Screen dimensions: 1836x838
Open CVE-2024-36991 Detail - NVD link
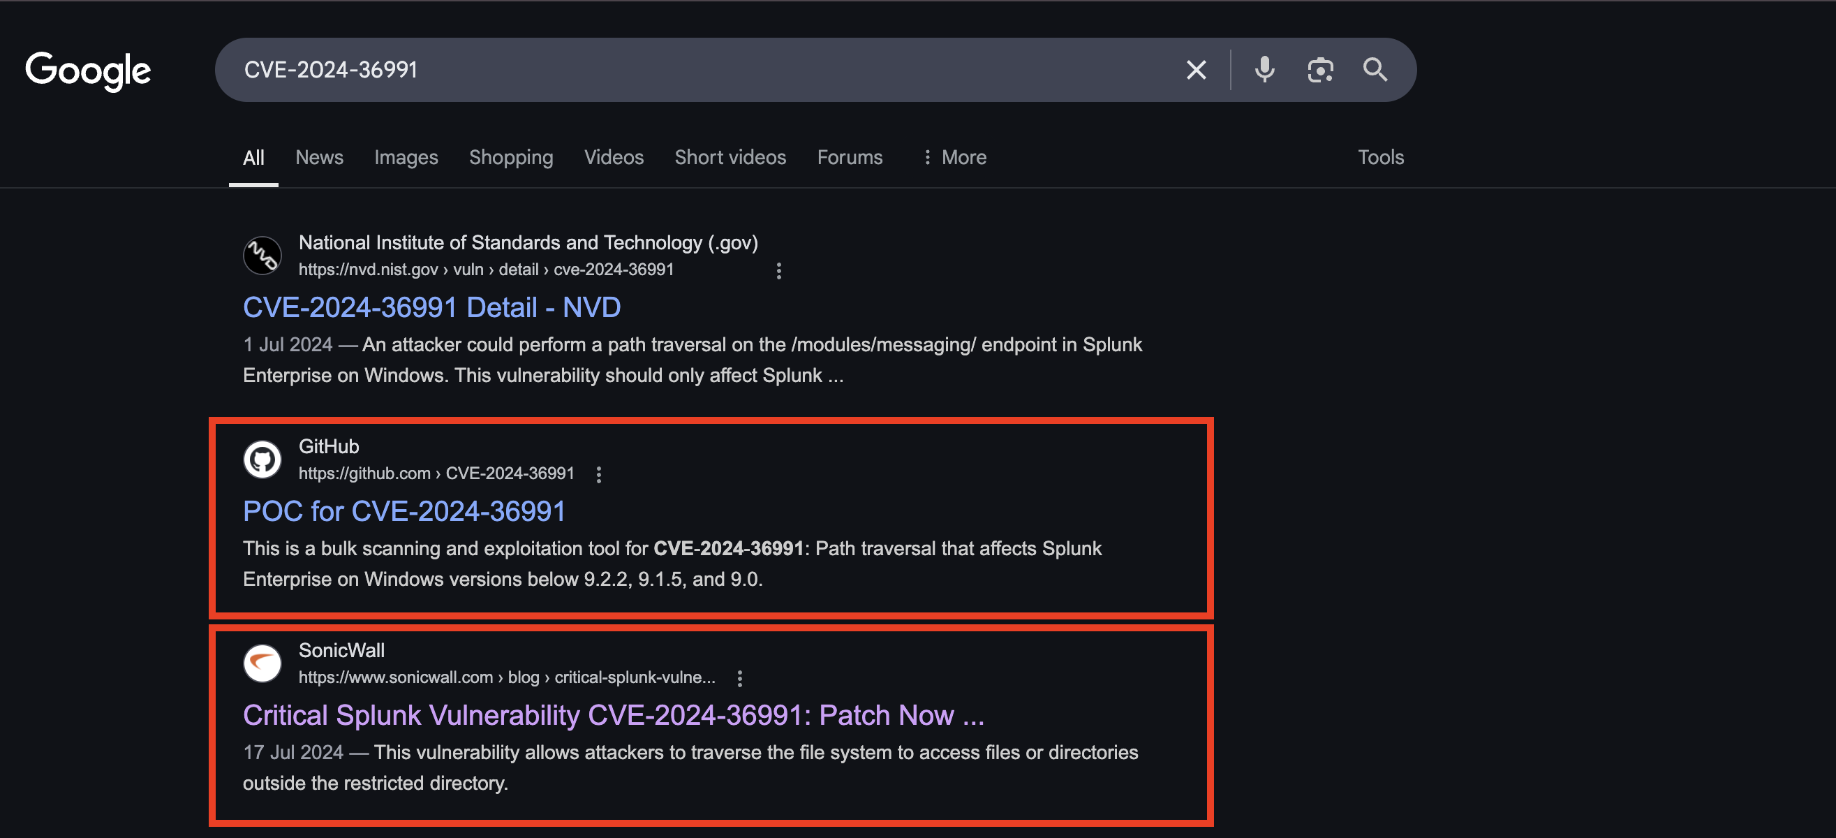point(431,307)
